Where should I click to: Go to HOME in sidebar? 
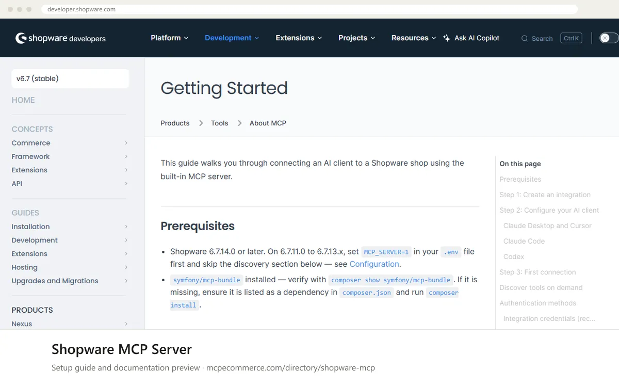point(23,100)
